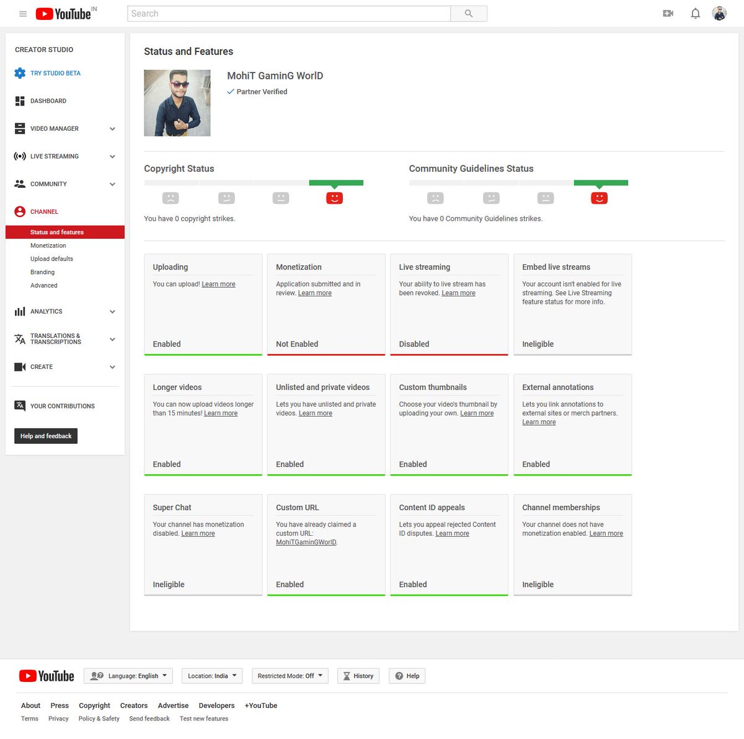This screenshot has width=744, height=739.
Task: Click the Live Streaming broadcast icon
Action: [20, 156]
